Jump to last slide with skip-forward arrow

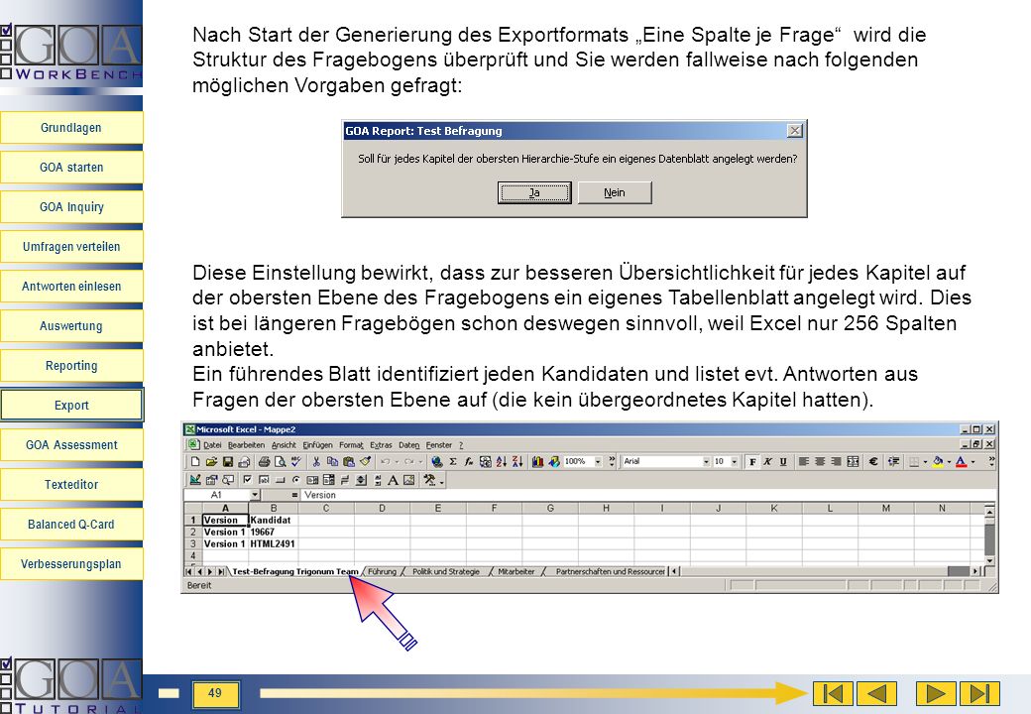(x=979, y=693)
